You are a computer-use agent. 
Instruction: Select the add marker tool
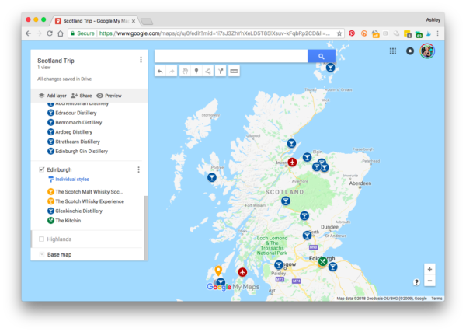(x=196, y=71)
